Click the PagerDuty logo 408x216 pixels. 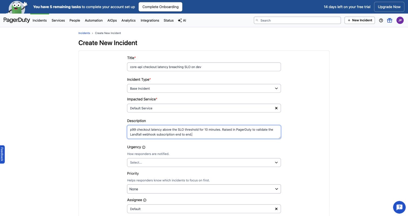[x=17, y=20]
